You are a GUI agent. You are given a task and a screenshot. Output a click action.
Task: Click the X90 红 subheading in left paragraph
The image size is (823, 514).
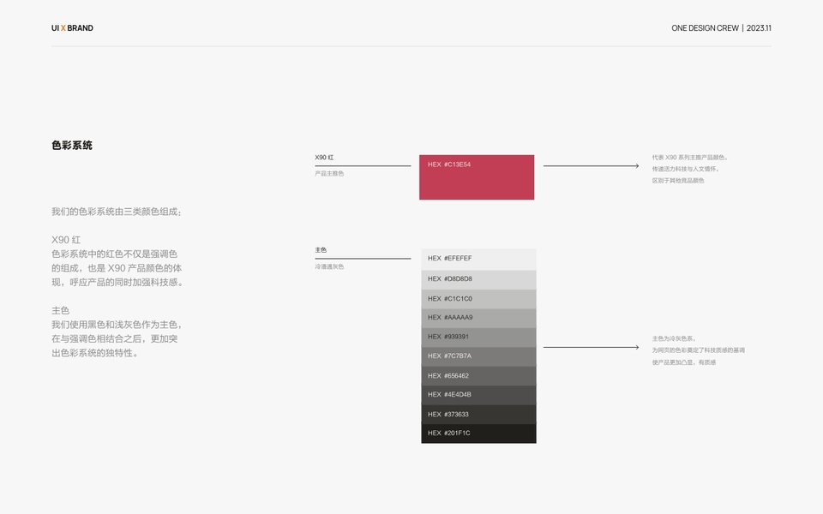66,240
